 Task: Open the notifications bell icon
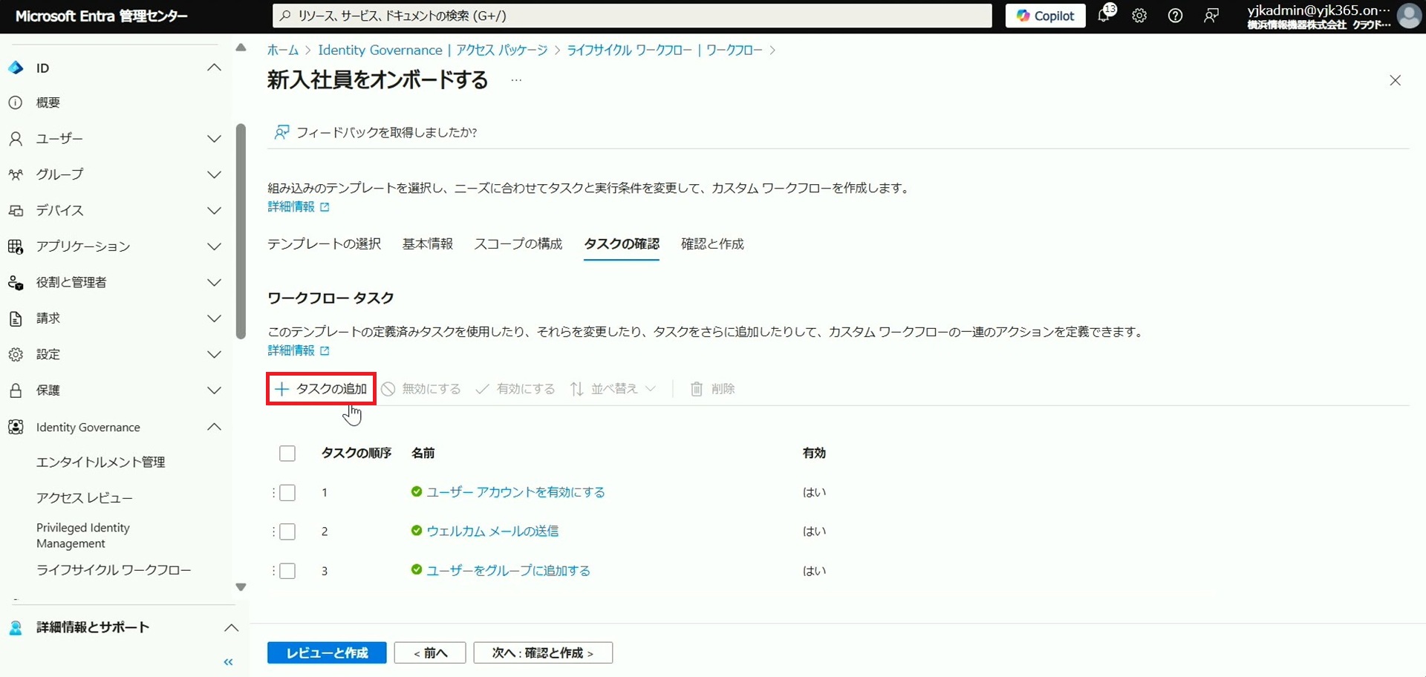point(1104,15)
